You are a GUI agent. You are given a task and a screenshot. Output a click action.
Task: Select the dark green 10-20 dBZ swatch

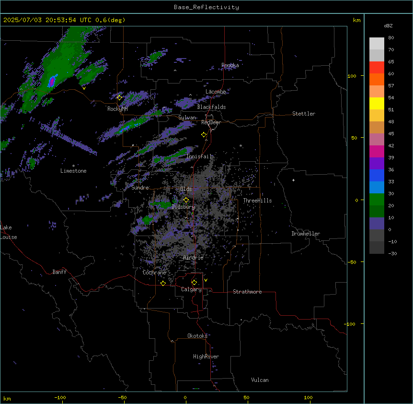tap(377, 212)
